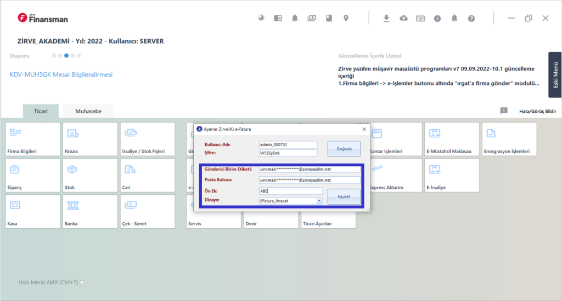Image resolution: width=562 pixels, height=301 pixels.
Task: Open the Ticari Ayarları tile
Action: pyautogui.click(x=328, y=220)
